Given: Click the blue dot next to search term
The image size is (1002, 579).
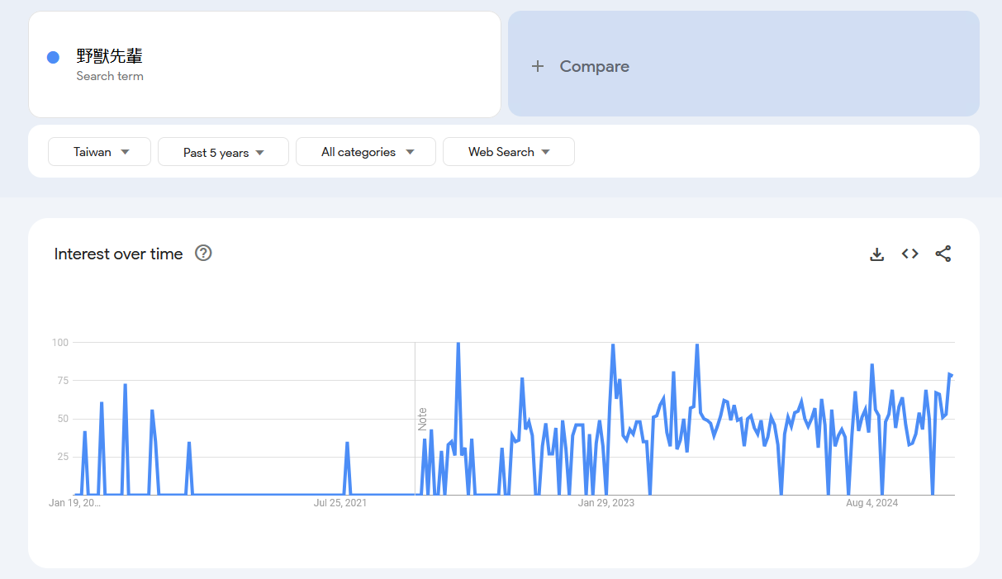Looking at the screenshot, I should (53, 57).
